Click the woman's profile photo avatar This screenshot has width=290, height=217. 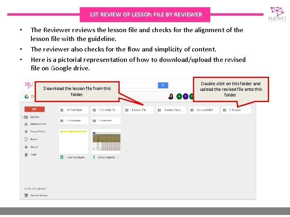click(x=171, y=96)
